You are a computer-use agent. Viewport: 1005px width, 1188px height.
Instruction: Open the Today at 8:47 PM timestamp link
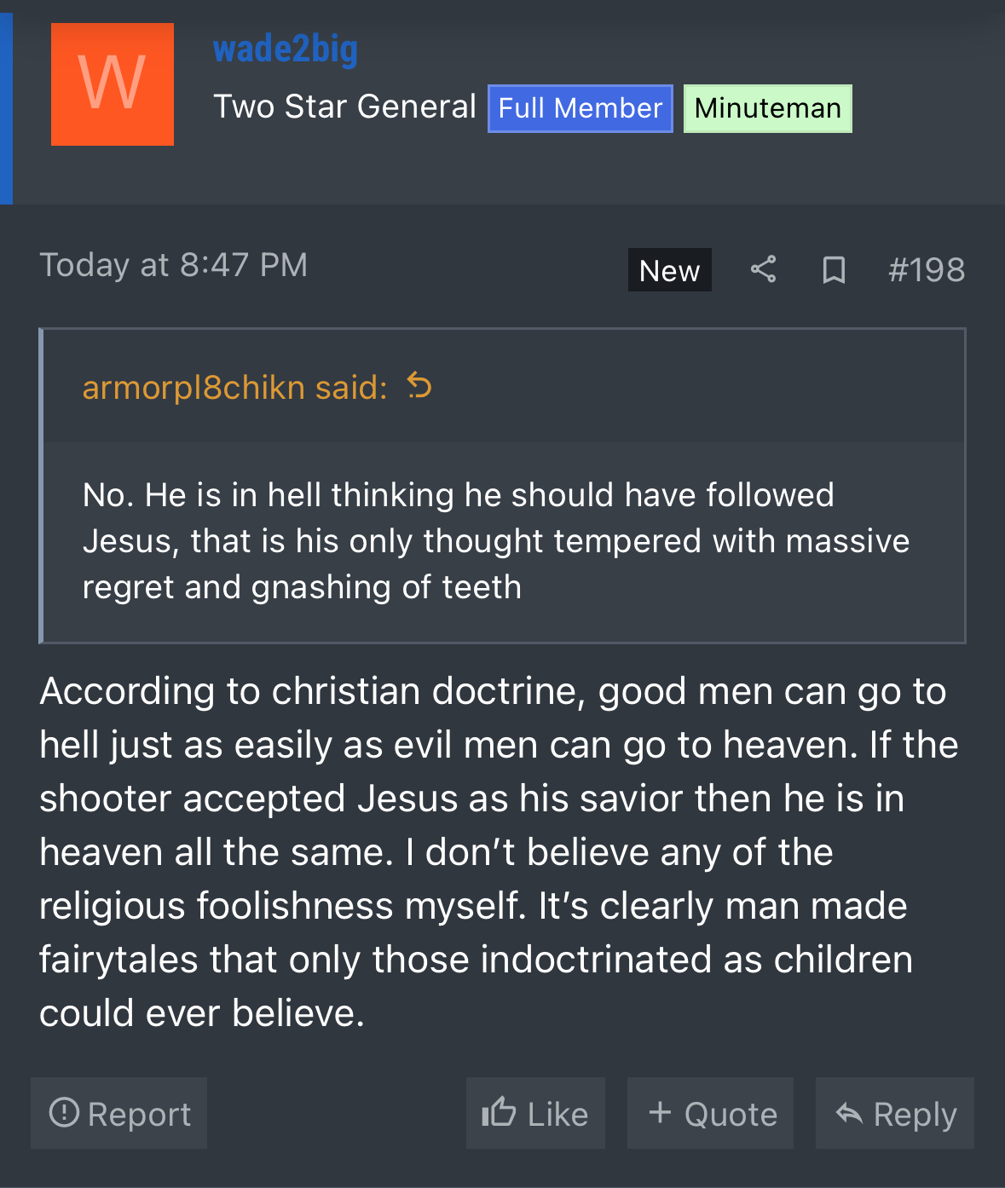174,265
